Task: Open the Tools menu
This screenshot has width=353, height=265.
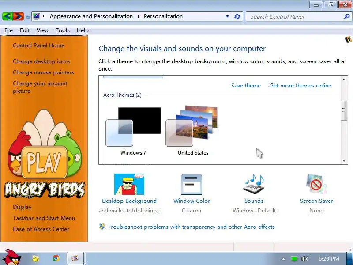Action: (x=63, y=30)
